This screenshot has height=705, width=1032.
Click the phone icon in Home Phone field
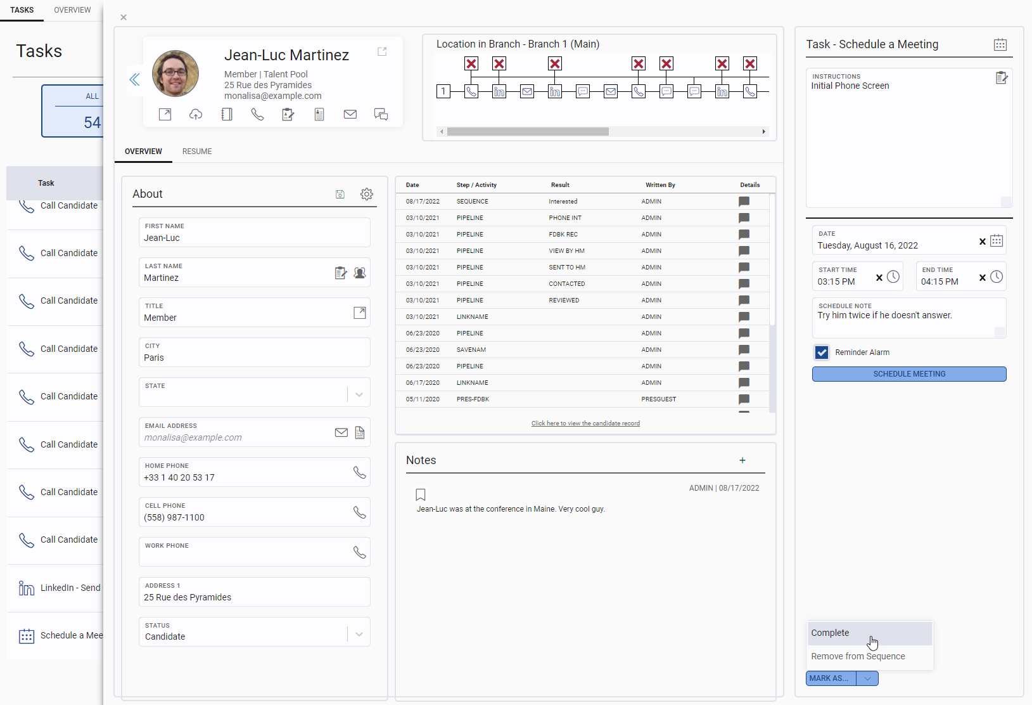pyautogui.click(x=359, y=472)
